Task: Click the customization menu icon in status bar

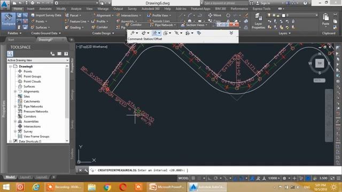Action: tap(338, 178)
